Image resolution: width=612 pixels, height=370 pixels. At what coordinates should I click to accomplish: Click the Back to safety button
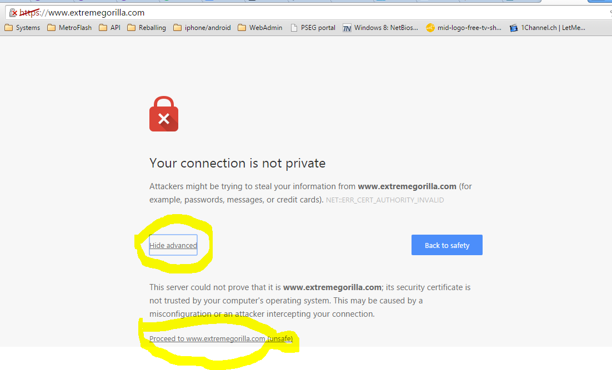[x=447, y=245]
